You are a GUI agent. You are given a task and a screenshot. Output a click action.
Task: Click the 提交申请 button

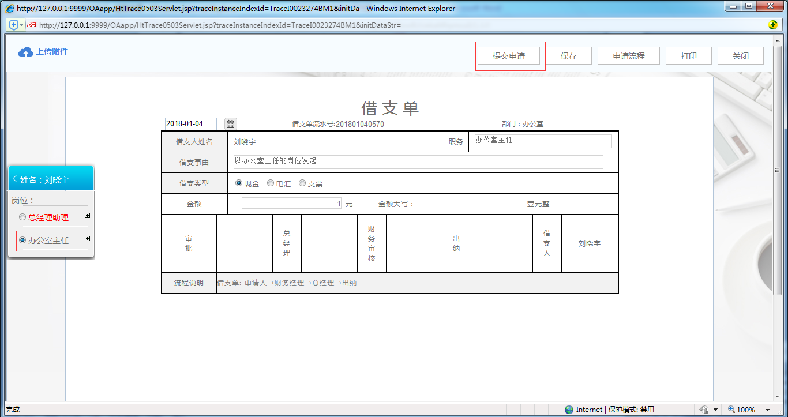(x=510, y=55)
